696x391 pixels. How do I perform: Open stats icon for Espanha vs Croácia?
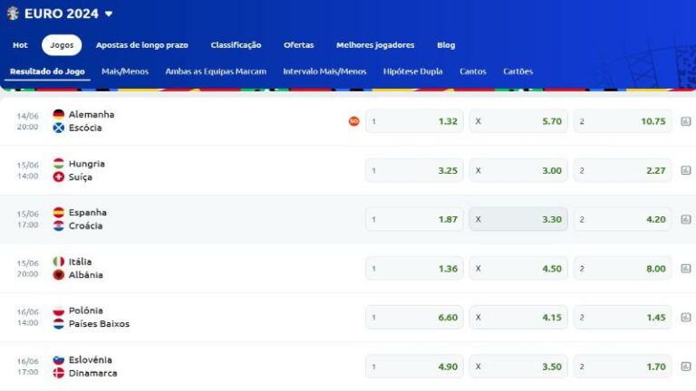685,219
